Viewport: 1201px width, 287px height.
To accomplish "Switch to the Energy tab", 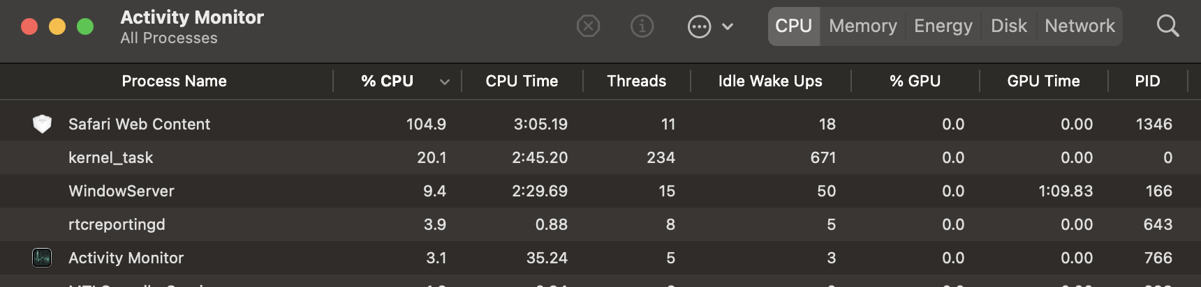I will (943, 26).
